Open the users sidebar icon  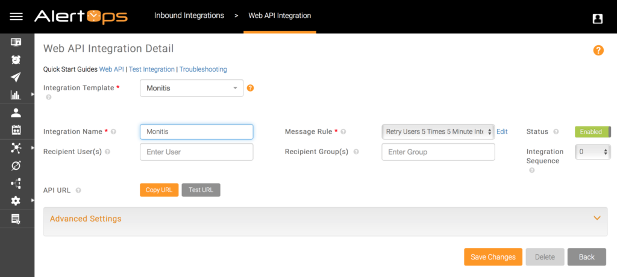point(16,113)
